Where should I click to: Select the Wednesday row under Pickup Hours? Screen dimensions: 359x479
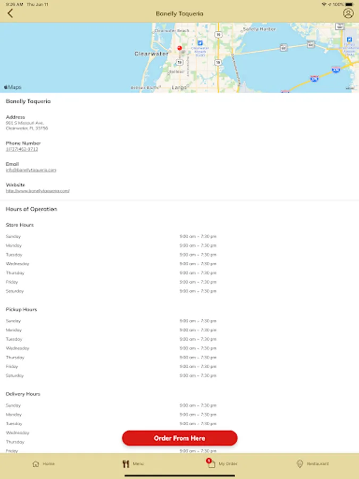pyautogui.click(x=111, y=349)
